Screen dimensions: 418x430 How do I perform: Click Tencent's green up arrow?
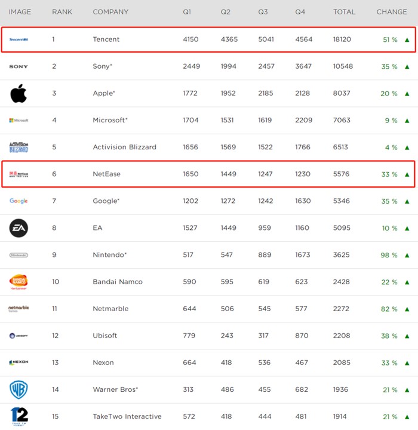407,39
